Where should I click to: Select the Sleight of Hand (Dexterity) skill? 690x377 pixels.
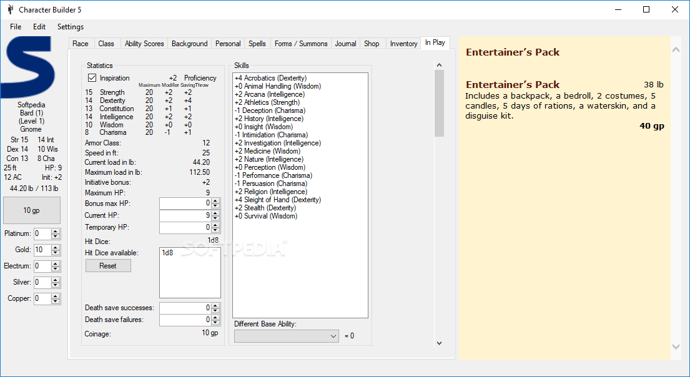pyautogui.click(x=278, y=200)
